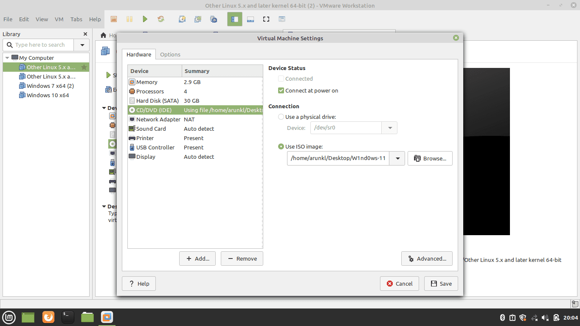
Task: Select Use ISO image radio button
Action: [281, 146]
